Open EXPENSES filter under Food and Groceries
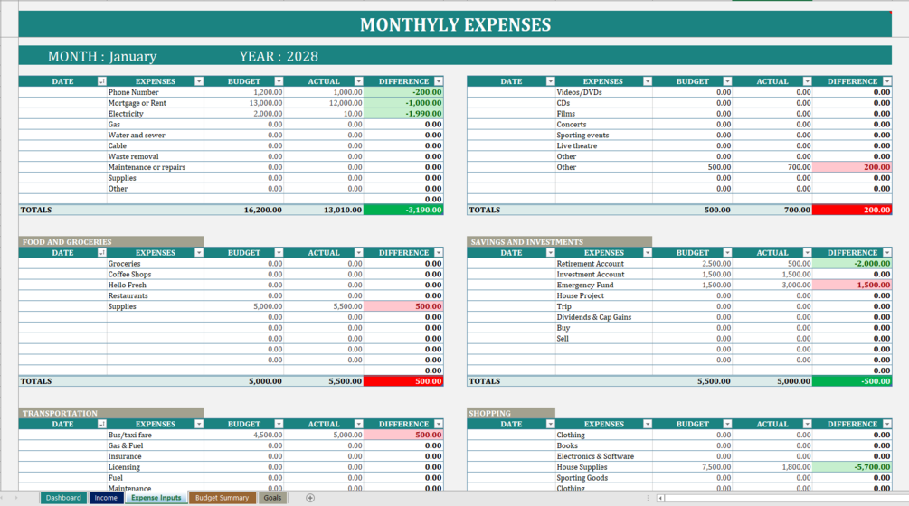 (199, 253)
